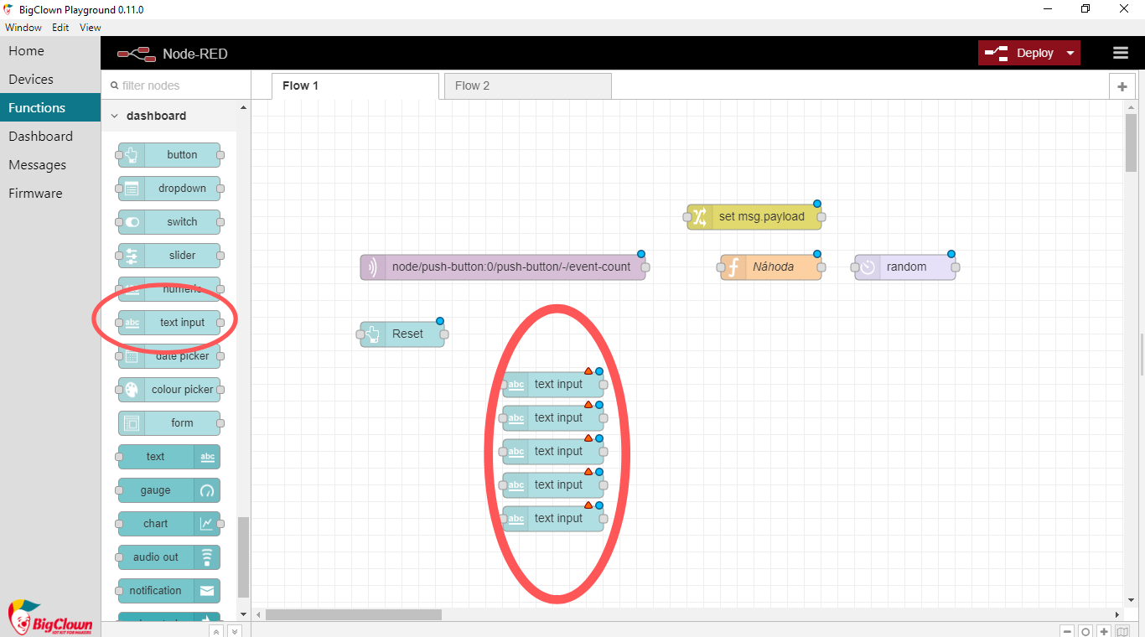Pick the switch node in palette
The width and height of the screenshot is (1145, 637).
(x=169, y=222)
